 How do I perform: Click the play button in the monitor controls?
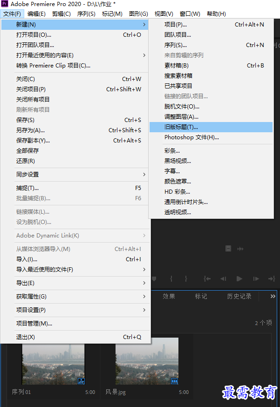coord(239,279)
